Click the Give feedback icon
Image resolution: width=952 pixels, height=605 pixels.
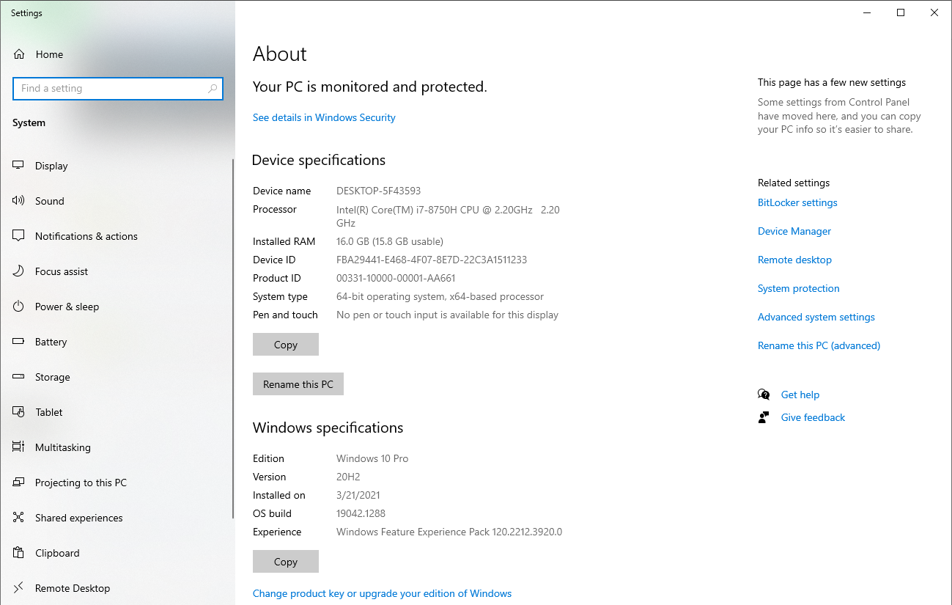764,417
